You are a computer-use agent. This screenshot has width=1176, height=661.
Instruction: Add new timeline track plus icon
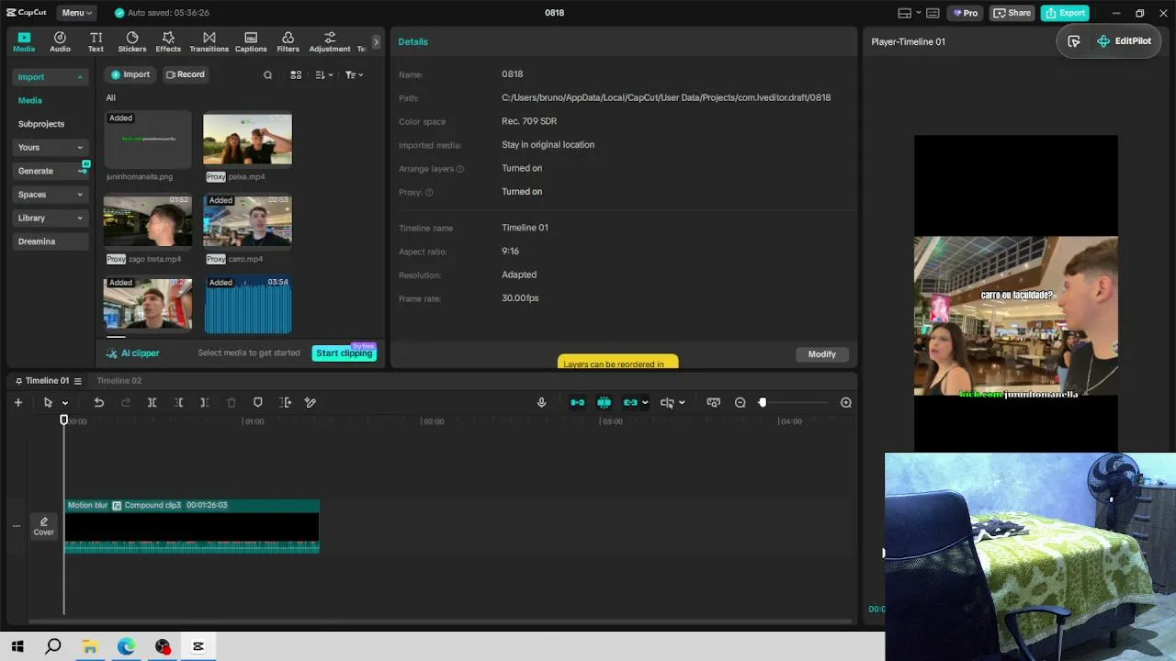17,402
